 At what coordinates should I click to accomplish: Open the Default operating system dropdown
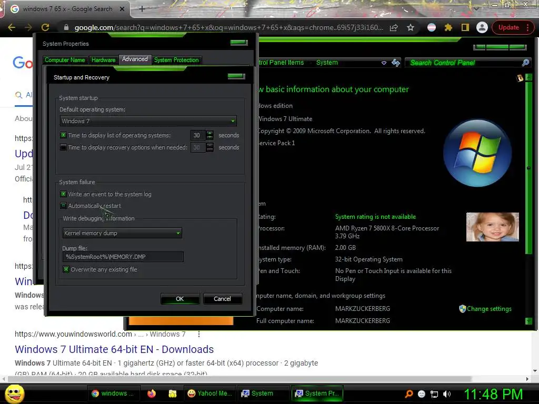pyautogui.click(x=148, y=121)
